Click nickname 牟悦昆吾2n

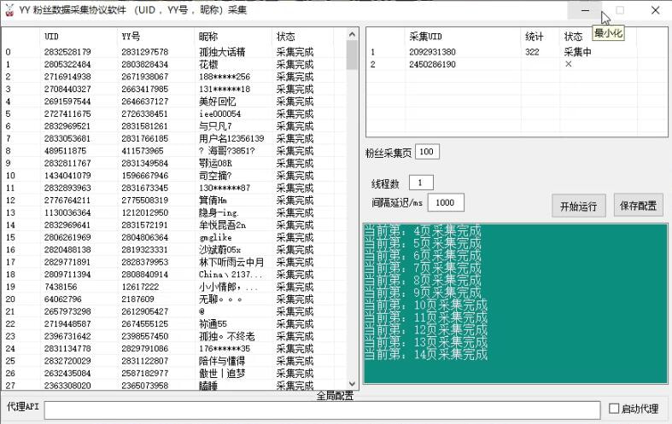pyautogui.click(x=222, y=225)
